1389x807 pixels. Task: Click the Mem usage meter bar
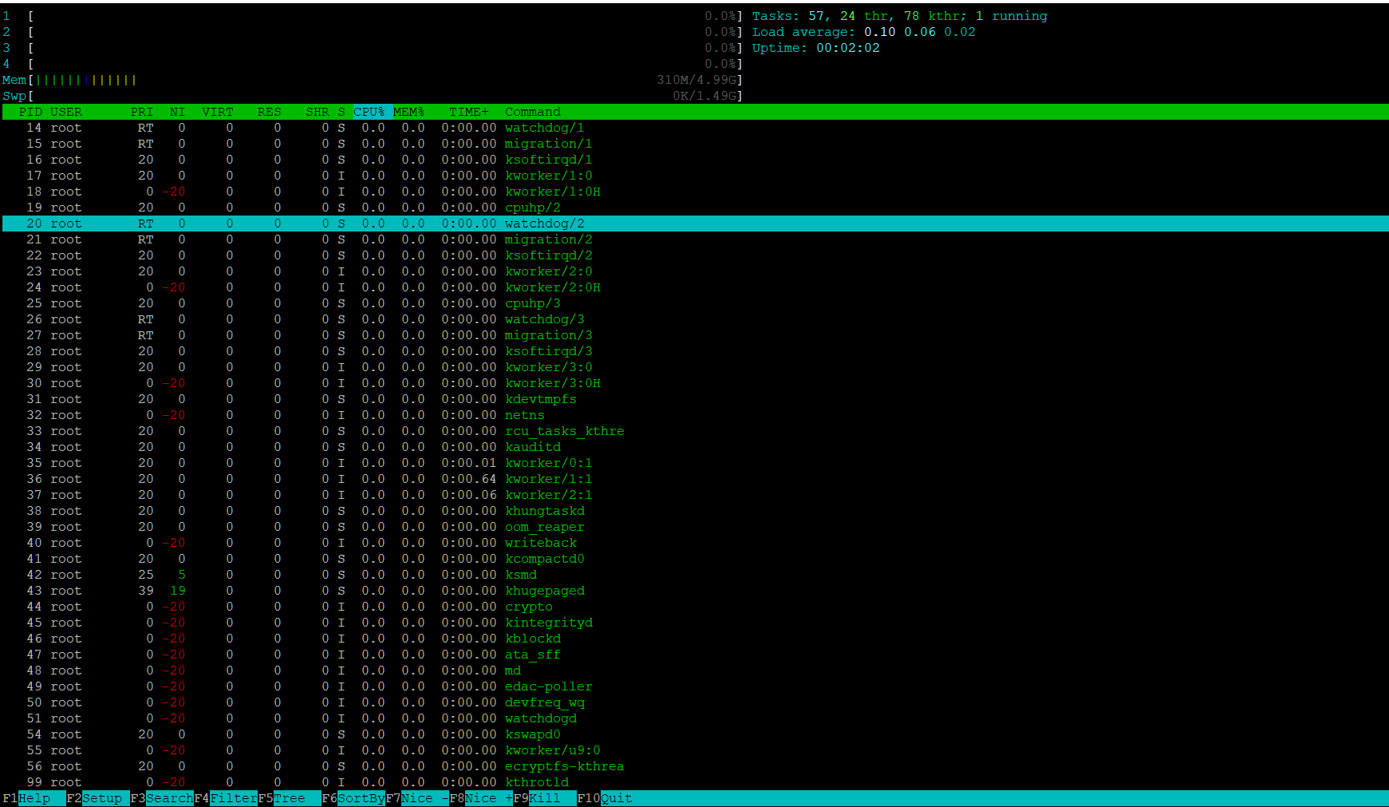click(373, 80)
